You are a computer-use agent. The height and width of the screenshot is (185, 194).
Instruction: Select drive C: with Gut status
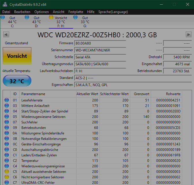coord(12,22)
